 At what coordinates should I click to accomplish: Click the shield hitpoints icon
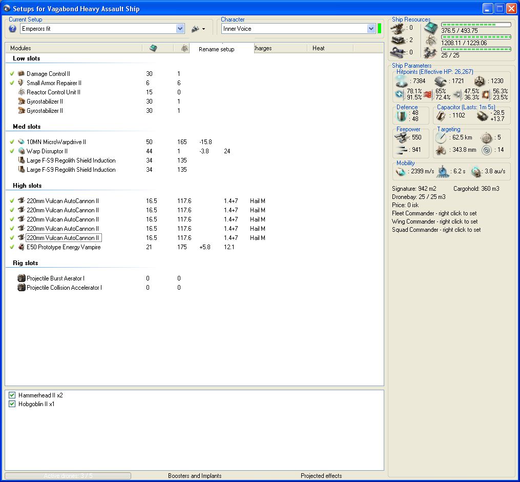[401, 81]
